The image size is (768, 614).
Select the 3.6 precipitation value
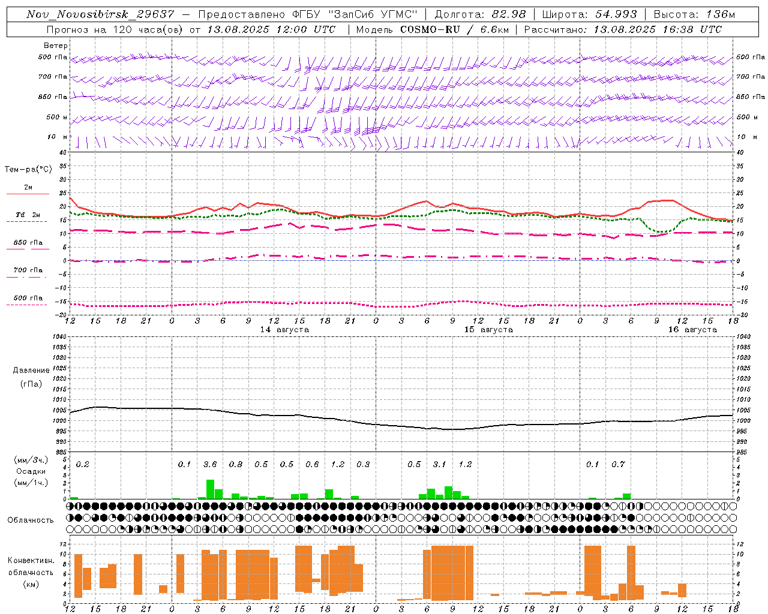point(210,464)
